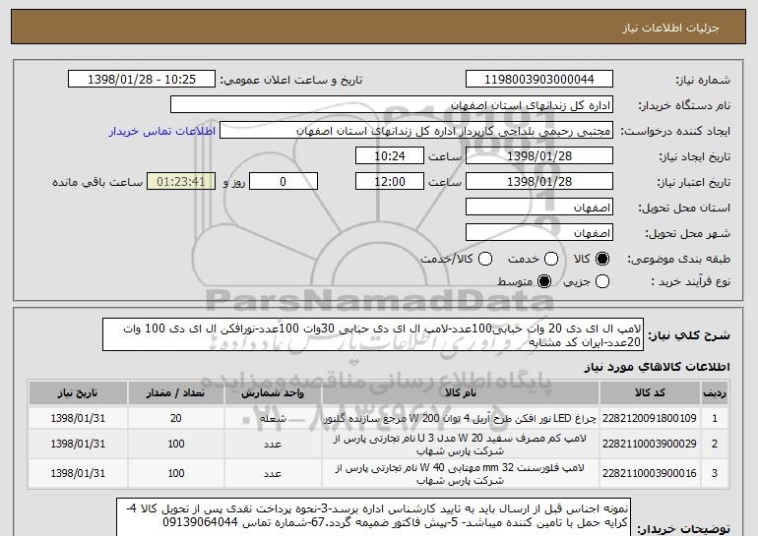Click the اطلاعات کالاهای مورد نیاز heading
This screenshot has width=758, height=536.
pyautogui.click(x=657, y=367)
